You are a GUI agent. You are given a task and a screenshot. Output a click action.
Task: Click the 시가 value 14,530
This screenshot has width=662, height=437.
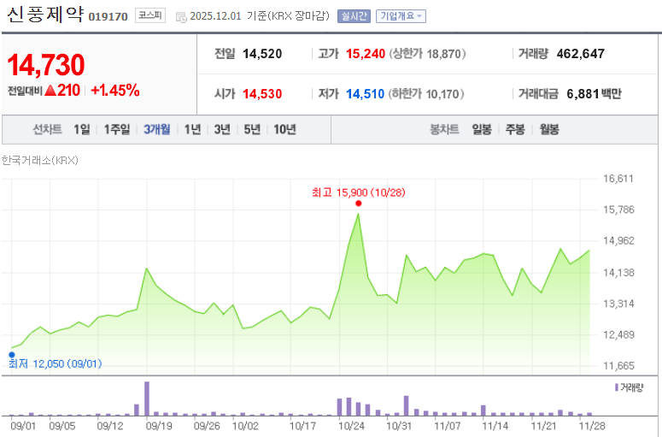262,94
